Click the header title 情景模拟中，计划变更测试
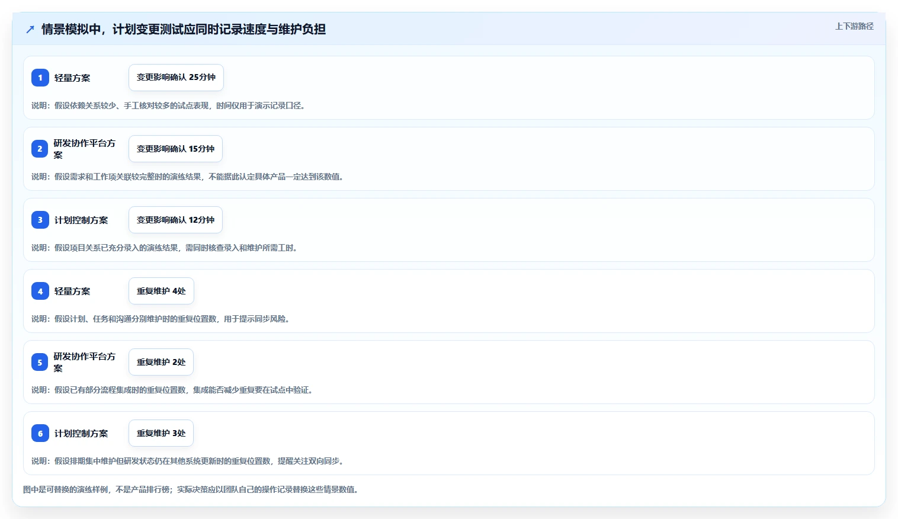The height and width of the screenshot is (519, 898). [x=184, y=29]
